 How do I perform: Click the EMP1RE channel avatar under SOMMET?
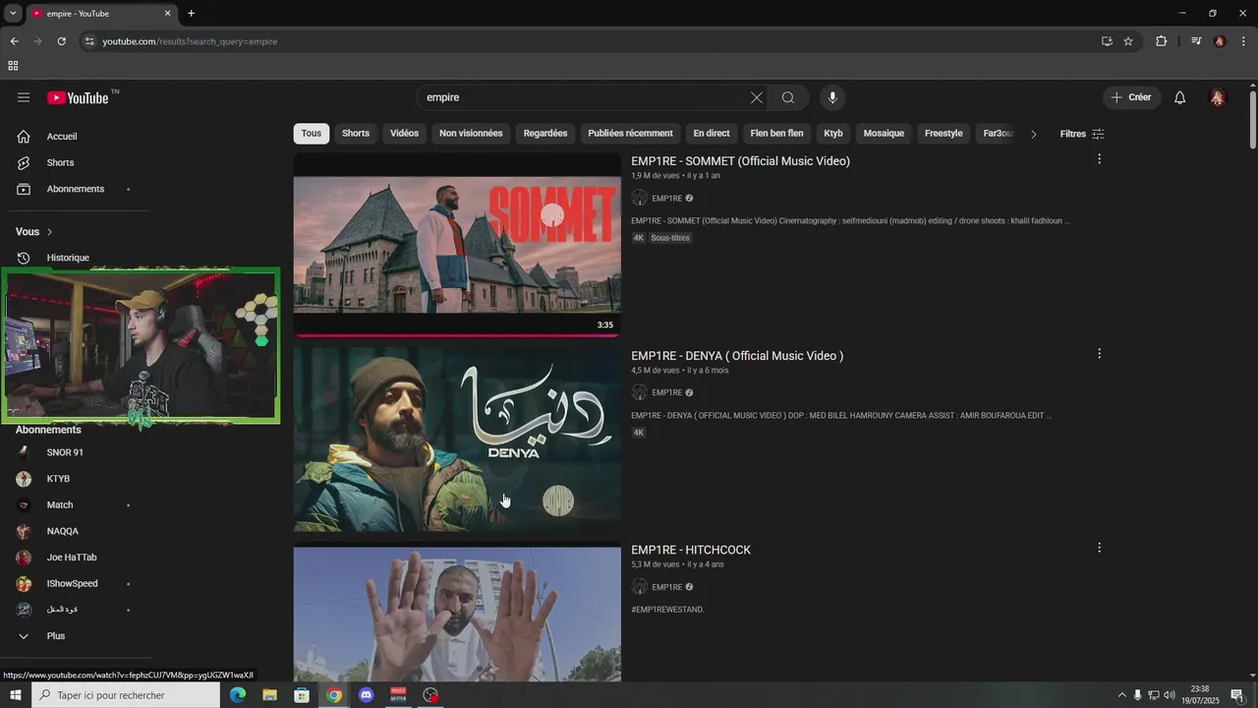pos(640,199)
